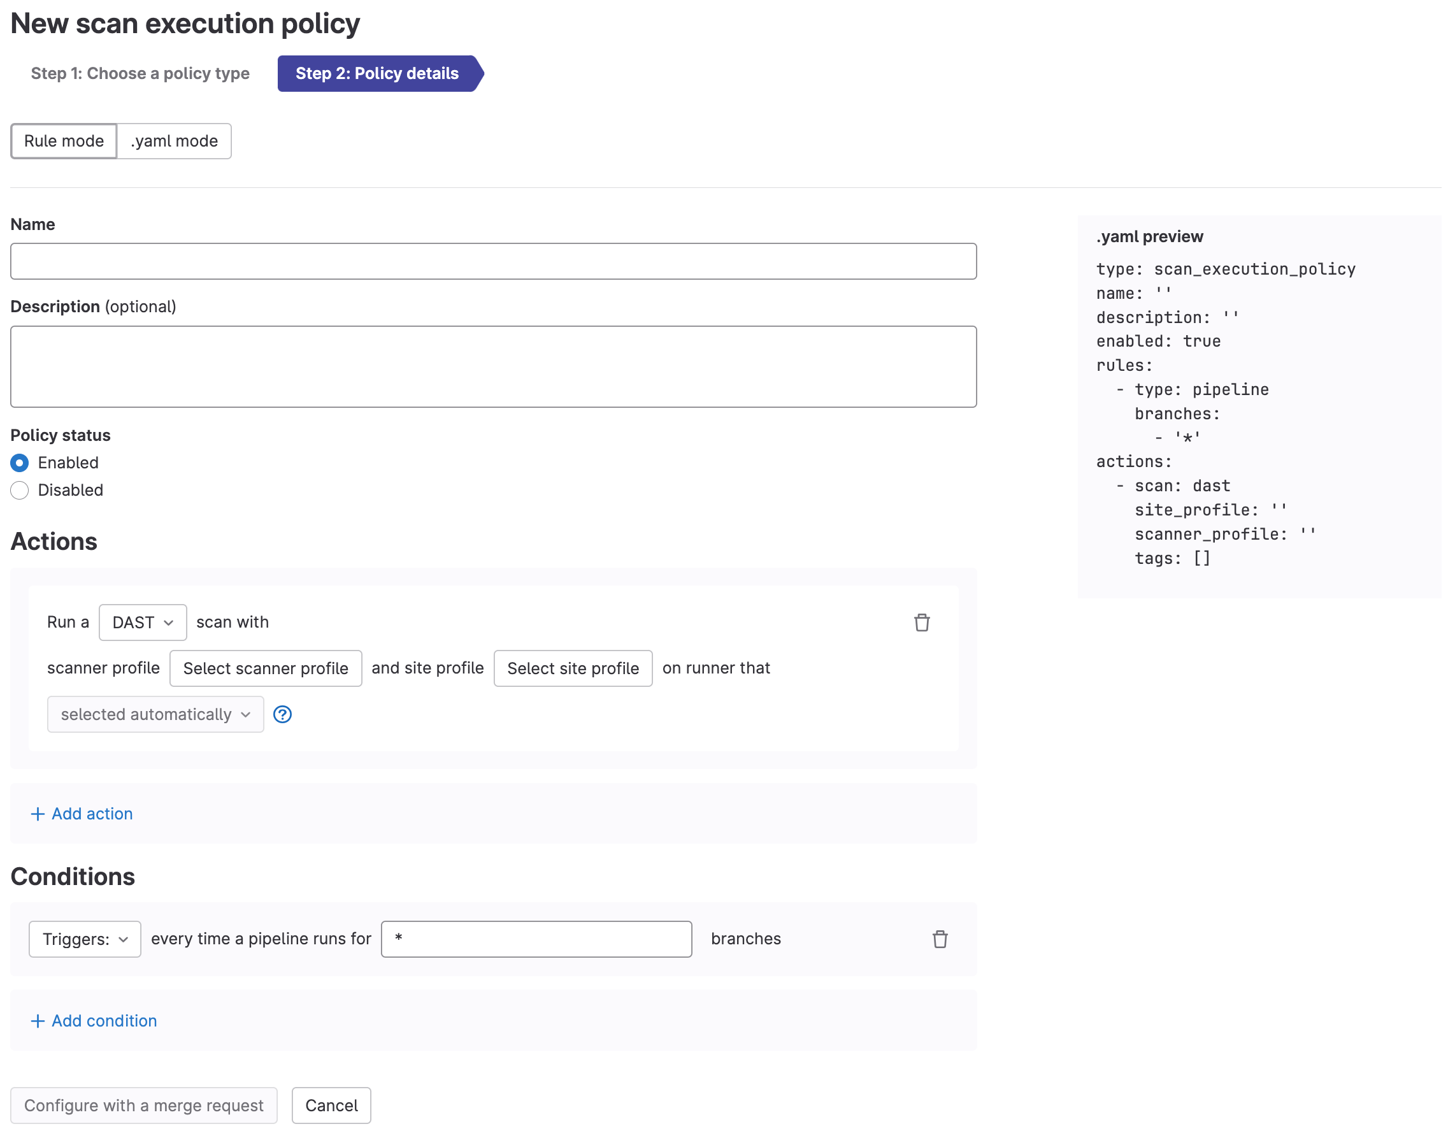
Task: Open the runner selection help icon
Action: pos(282,714)
